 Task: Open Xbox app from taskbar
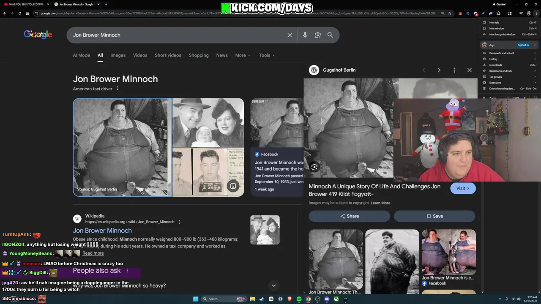coord(336,299)
